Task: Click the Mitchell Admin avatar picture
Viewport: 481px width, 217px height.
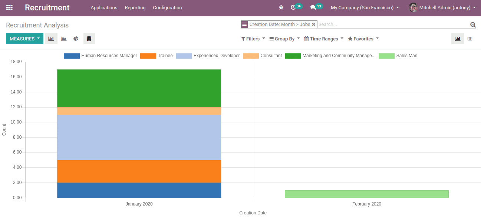Action: coord(413,7)
